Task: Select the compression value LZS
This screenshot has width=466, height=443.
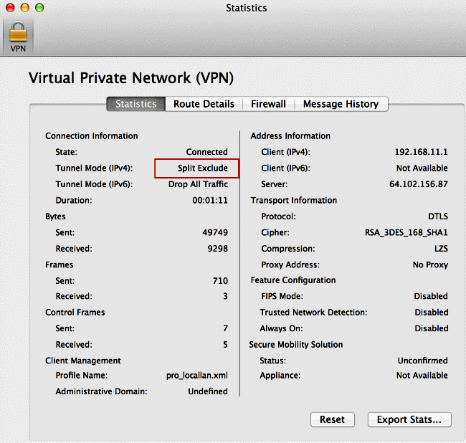Action: coord(441,249)
